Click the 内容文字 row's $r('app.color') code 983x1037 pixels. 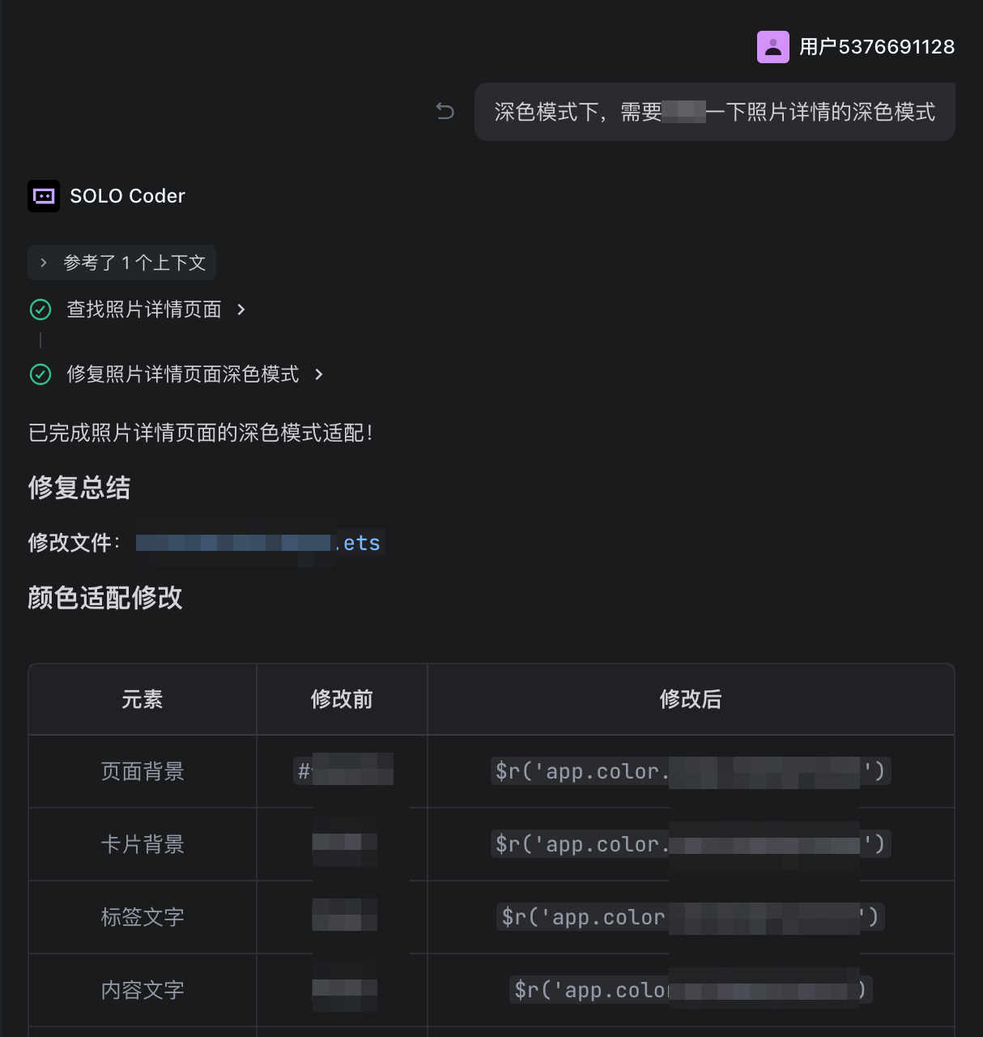tap(690, 989)
